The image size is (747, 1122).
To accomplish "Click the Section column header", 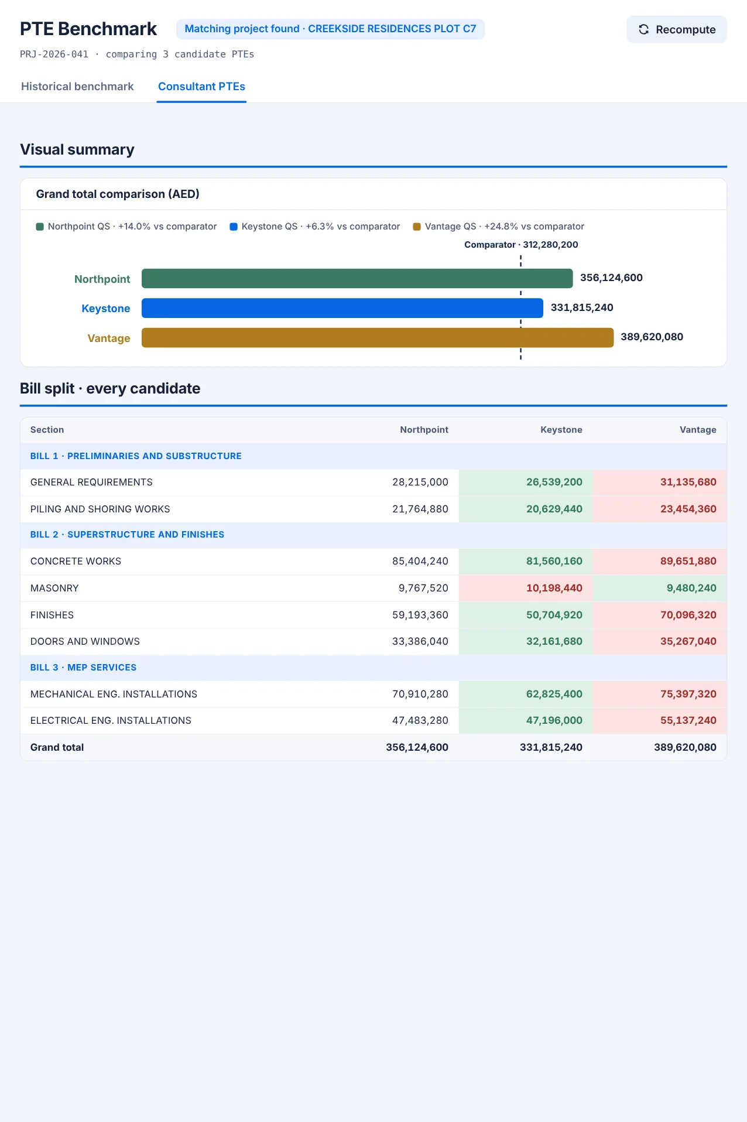I will click(47, 430).
